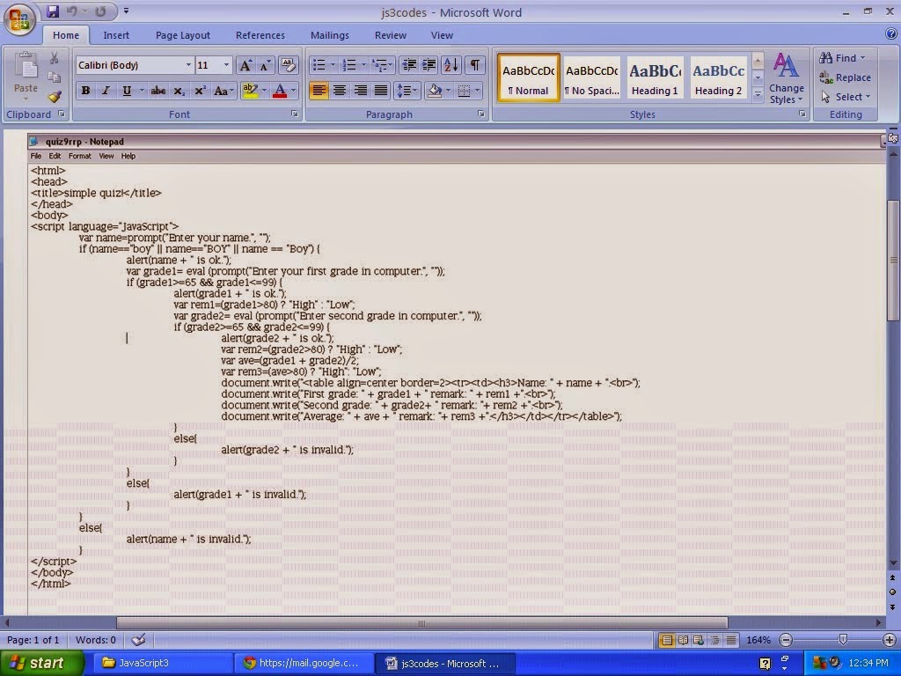Screen dimensions: 901x676
Task: Toggle Bold formatting
Action: coord(85,91)
